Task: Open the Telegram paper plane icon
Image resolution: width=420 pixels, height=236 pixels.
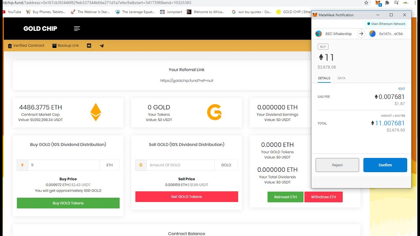Action: (102, 46)
